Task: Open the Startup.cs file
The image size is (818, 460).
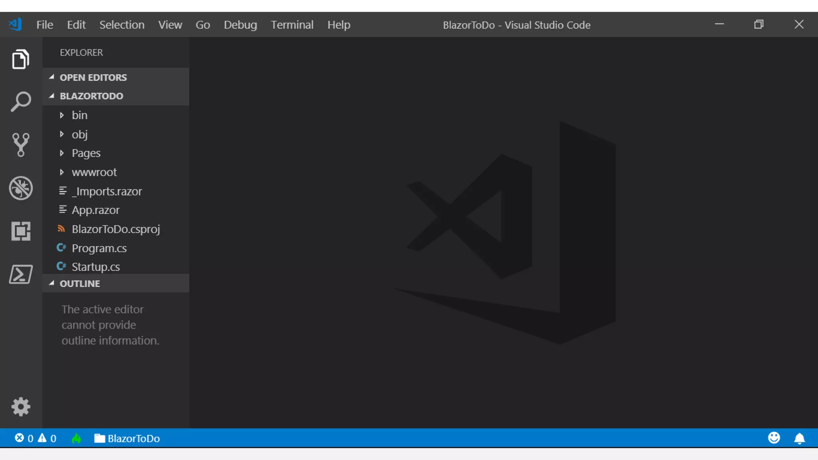Action: [x=95, y=267]
